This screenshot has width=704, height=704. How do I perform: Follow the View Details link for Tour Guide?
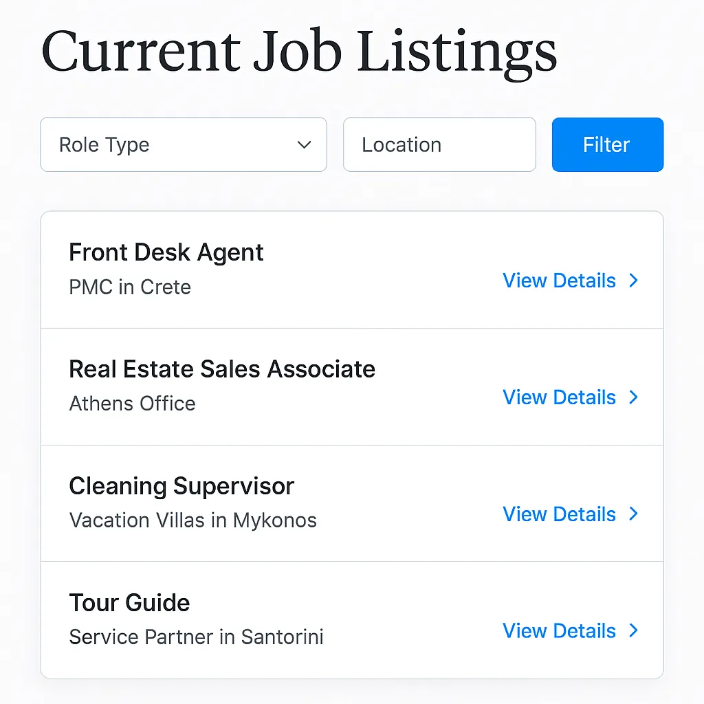pos(559,631)
